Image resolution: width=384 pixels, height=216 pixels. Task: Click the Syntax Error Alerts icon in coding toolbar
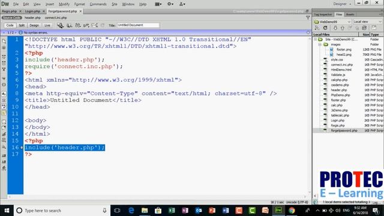point(4,113)
